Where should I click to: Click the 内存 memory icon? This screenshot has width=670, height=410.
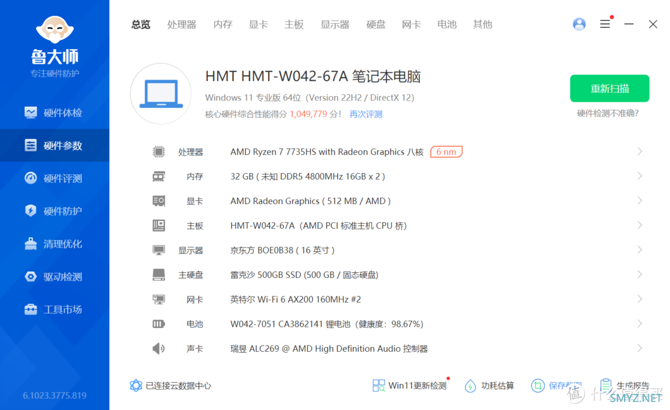pyautogui.click(x=159, y=176)
